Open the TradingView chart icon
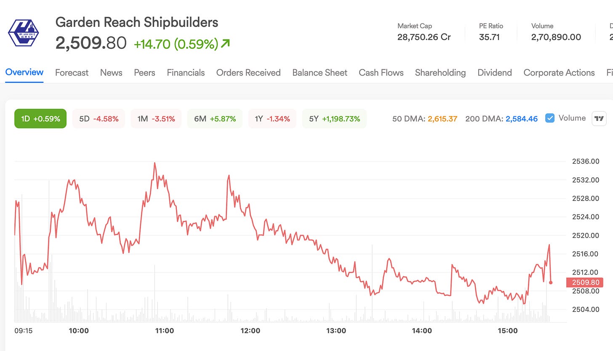The height and width of the screenshot is (351, 613). (x=599, y=119)
